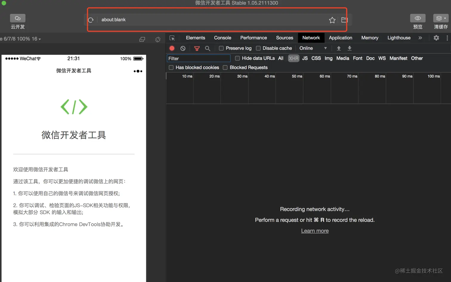The image size is (451, 282).
Task: Open the Memory tab
Action: tap(370, 38)
